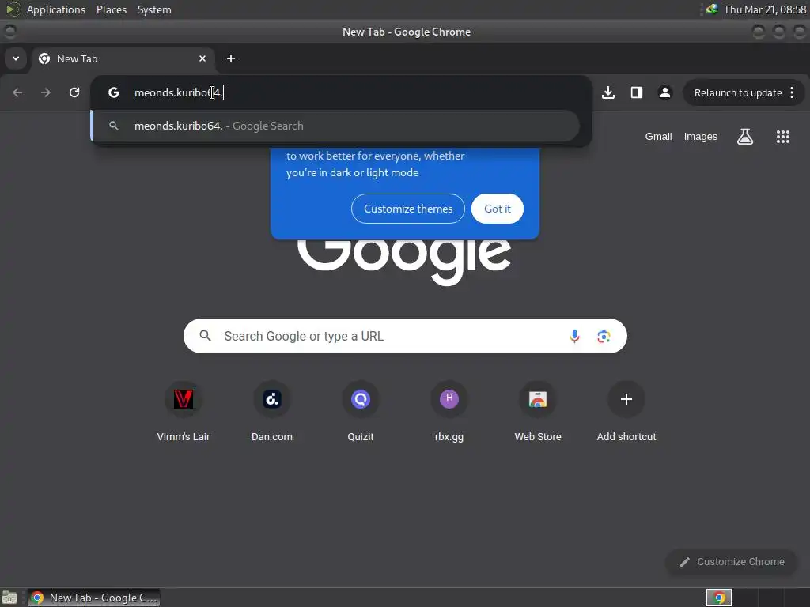Click Customize themes button
Image resolution: width=810 pixels, height=607 pixels.
408,209
